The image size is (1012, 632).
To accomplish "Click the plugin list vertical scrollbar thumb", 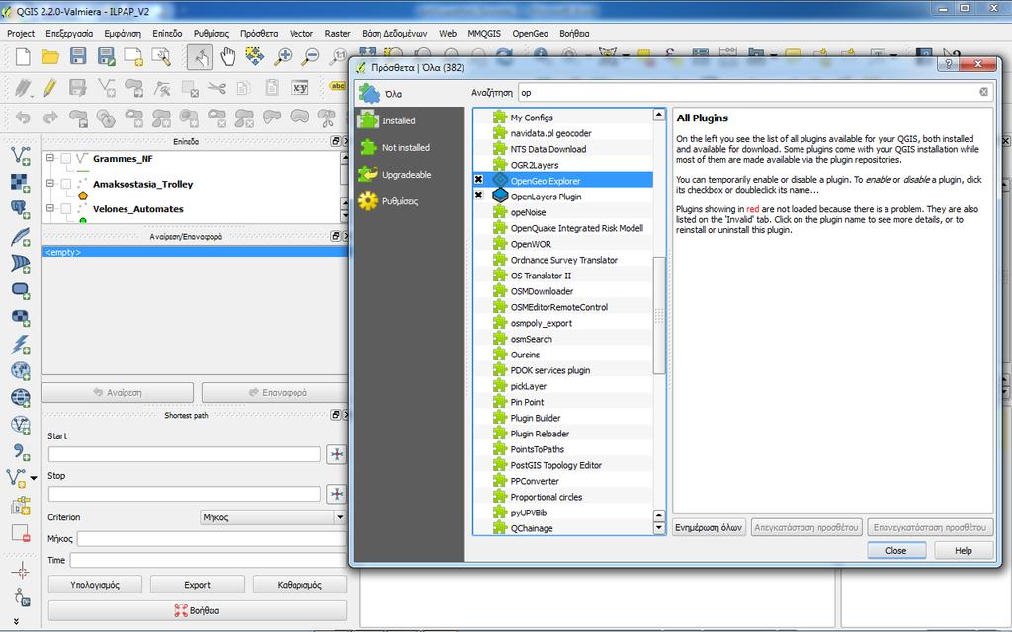I will coord(659,315).
